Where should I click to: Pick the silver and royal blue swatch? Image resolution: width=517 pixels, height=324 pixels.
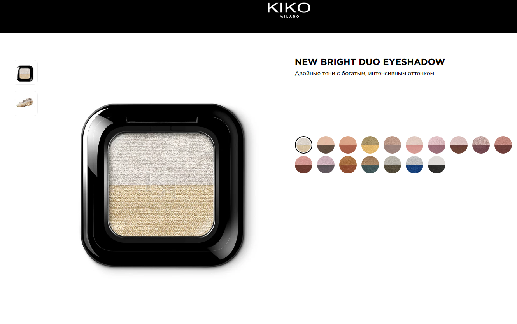coord(414,165)
